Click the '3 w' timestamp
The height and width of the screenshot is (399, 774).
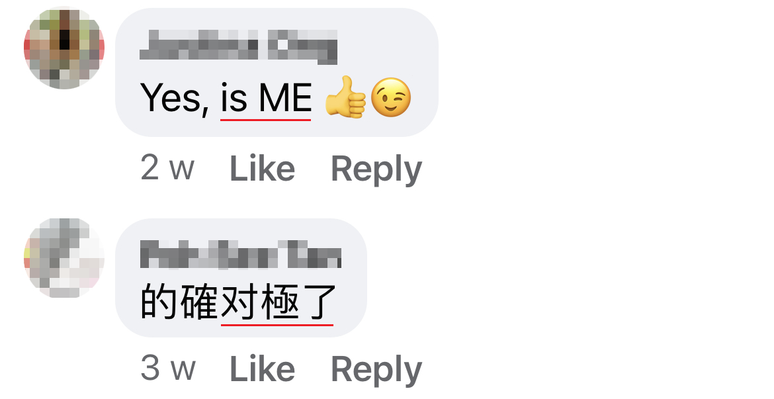click(168, 368)
